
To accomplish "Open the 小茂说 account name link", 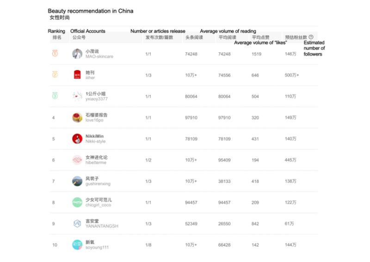I will pyautogui.click(x=92, y=51).
